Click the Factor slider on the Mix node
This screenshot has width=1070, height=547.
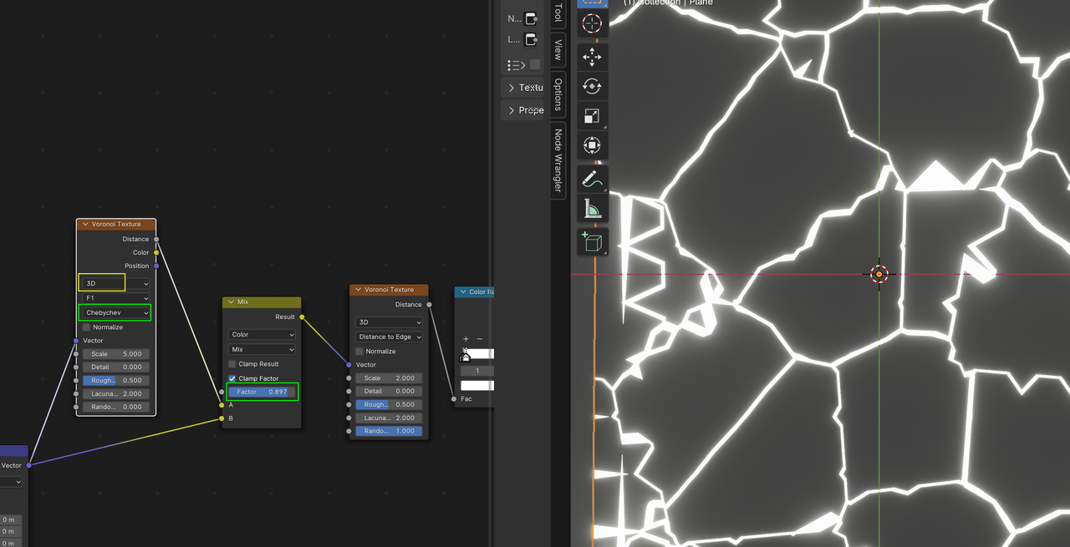(262, 391)
